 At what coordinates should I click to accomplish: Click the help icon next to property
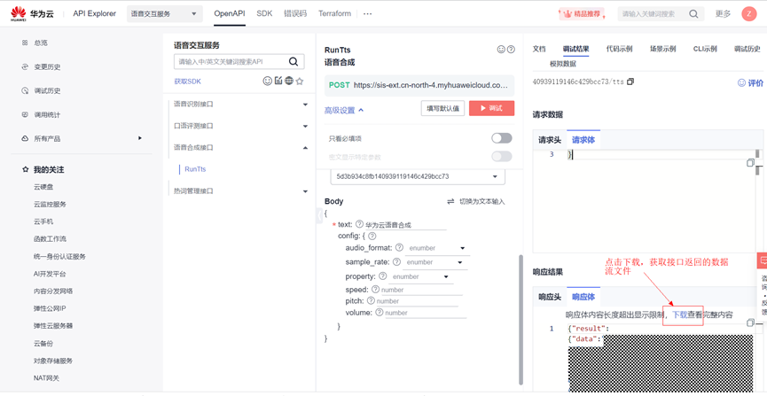pyautogui.click(x=382, y=276)
